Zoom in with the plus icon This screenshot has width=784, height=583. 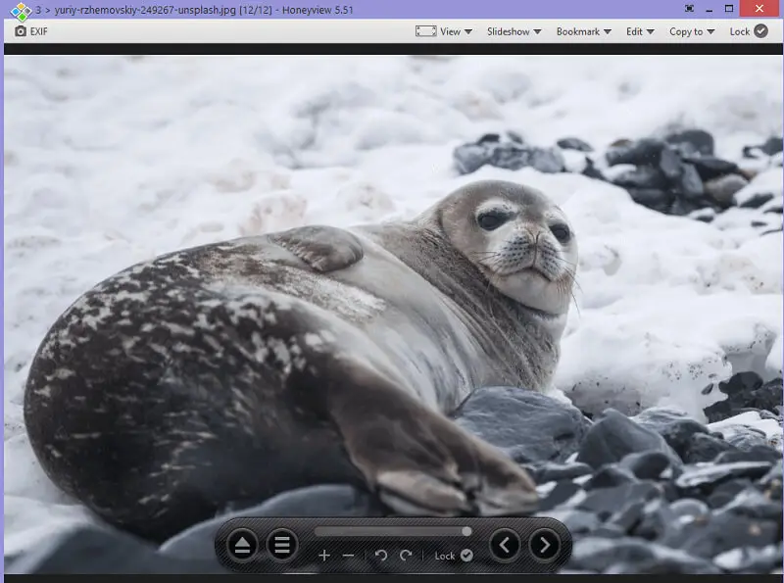pos(324,556)
